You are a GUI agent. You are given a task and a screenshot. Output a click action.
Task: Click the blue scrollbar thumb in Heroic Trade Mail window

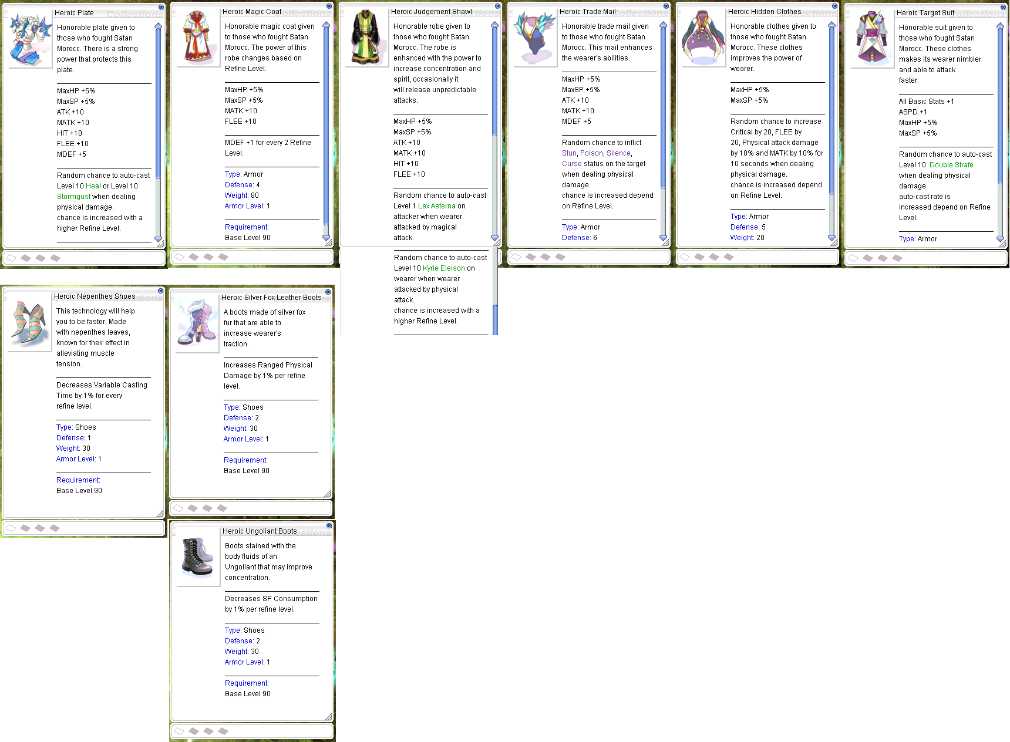664,109
